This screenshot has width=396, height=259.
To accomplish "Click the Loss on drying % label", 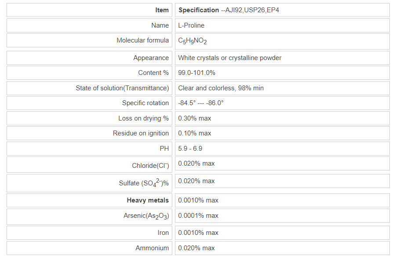I will click(143, 118).
